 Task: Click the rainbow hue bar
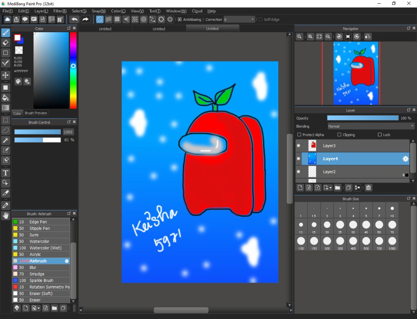pyautogui.click(x=73, y=70)
